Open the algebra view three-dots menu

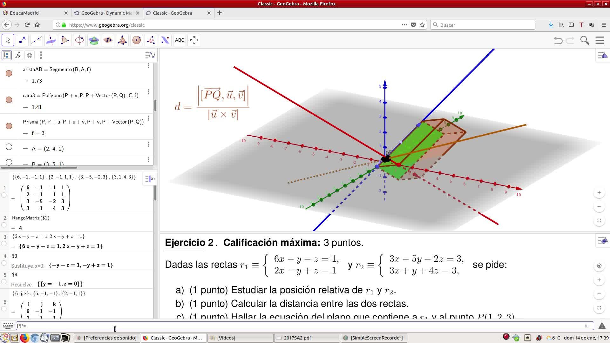click(41, 56)
